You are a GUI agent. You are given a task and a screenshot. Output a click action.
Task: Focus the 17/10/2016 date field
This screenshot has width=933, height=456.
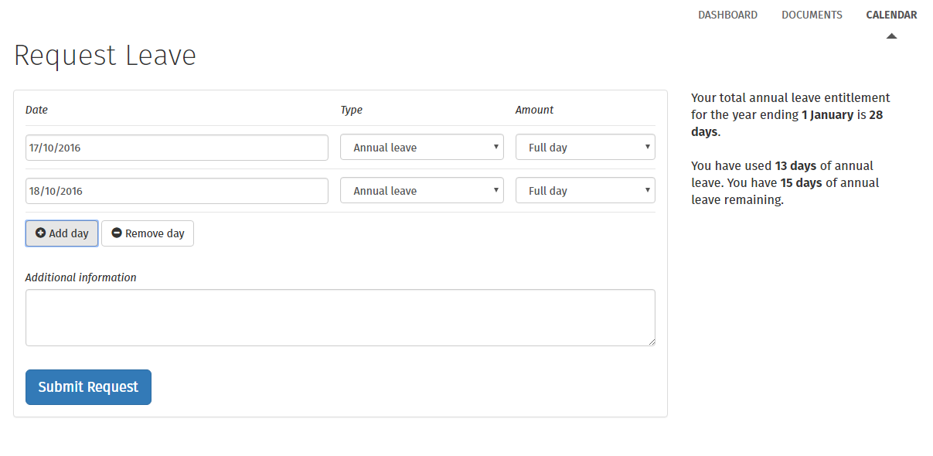[x=176, y=148]
